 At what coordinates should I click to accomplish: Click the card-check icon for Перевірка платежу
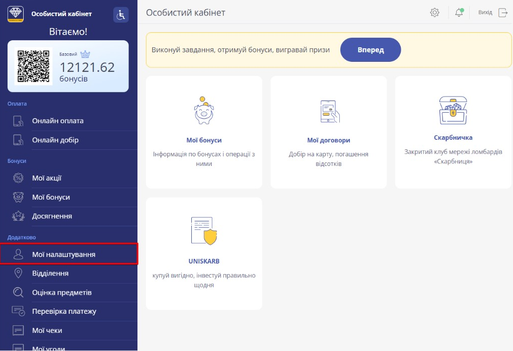tap(18, 311)
